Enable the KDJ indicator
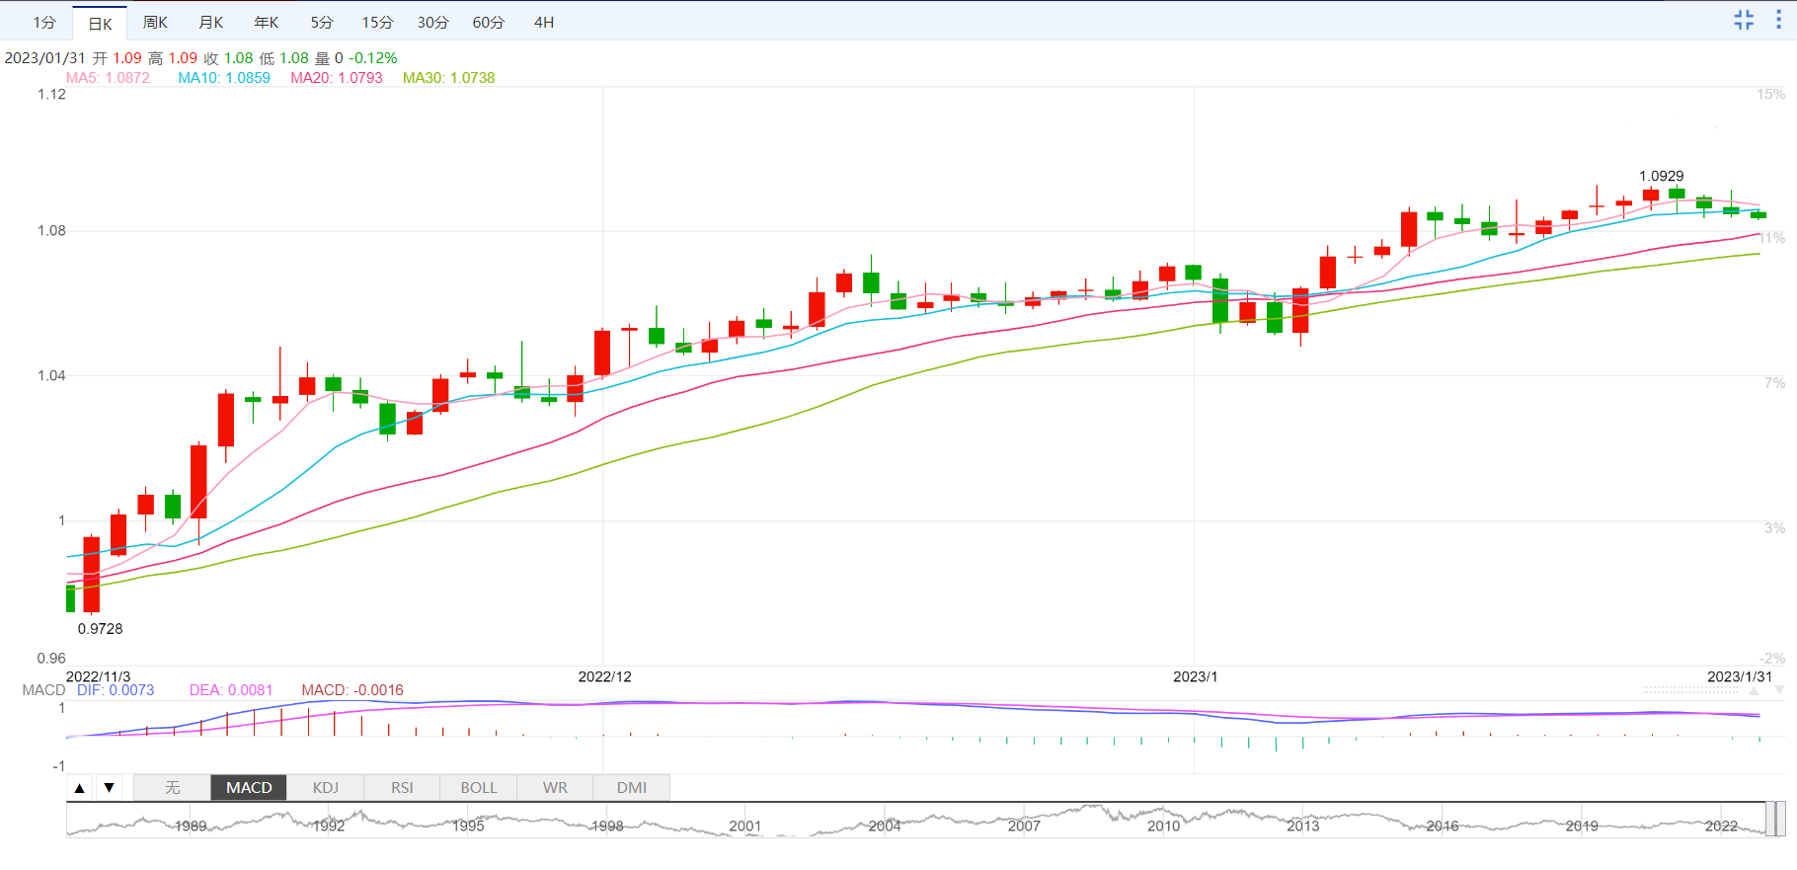 coord(326,787)
